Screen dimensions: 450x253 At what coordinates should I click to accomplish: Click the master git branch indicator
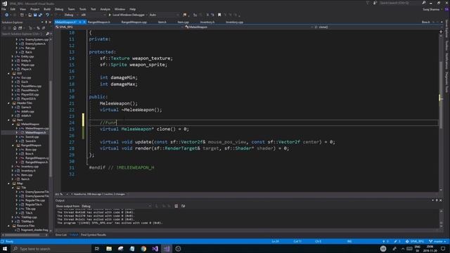point(437,241)
